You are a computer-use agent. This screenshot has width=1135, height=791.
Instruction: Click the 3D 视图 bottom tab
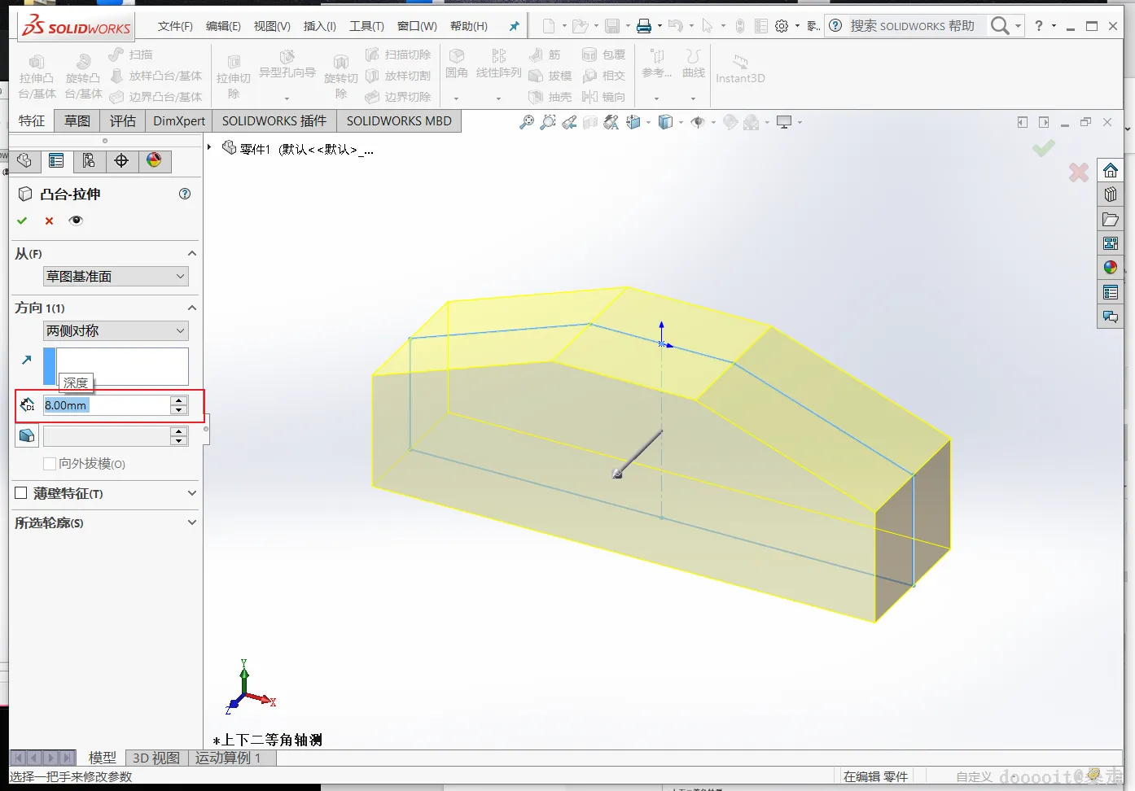(156, 758)
